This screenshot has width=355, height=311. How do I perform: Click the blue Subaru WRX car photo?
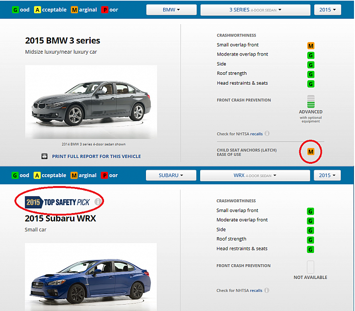[91, 277]
